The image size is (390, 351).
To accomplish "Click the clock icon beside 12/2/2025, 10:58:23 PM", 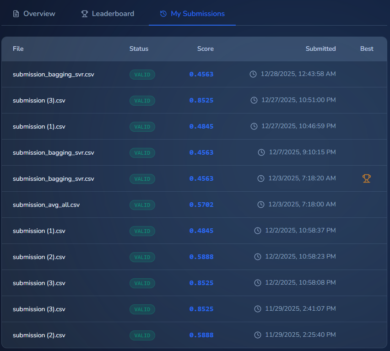I will pyautogui.click(x=258, y=257).
